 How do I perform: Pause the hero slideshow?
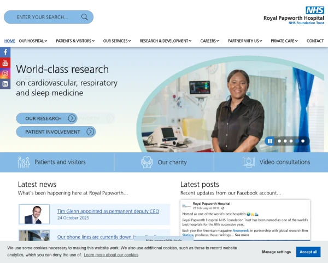click(270, 141)
